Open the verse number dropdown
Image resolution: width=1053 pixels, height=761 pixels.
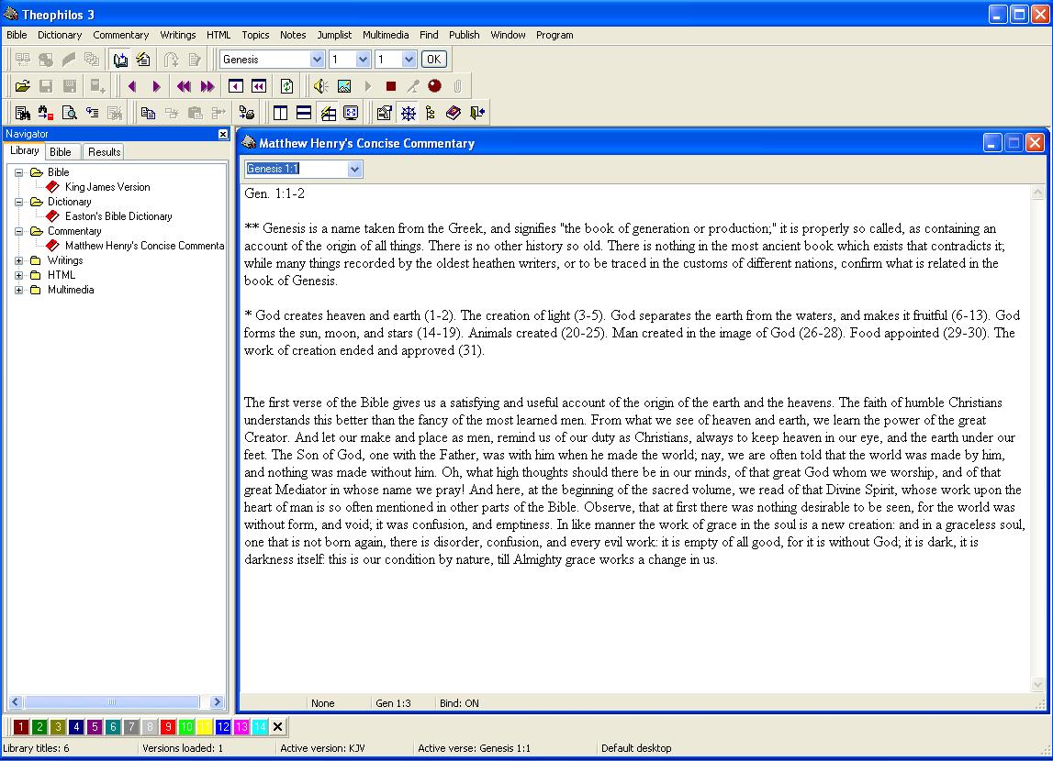[x=409, y=60]
